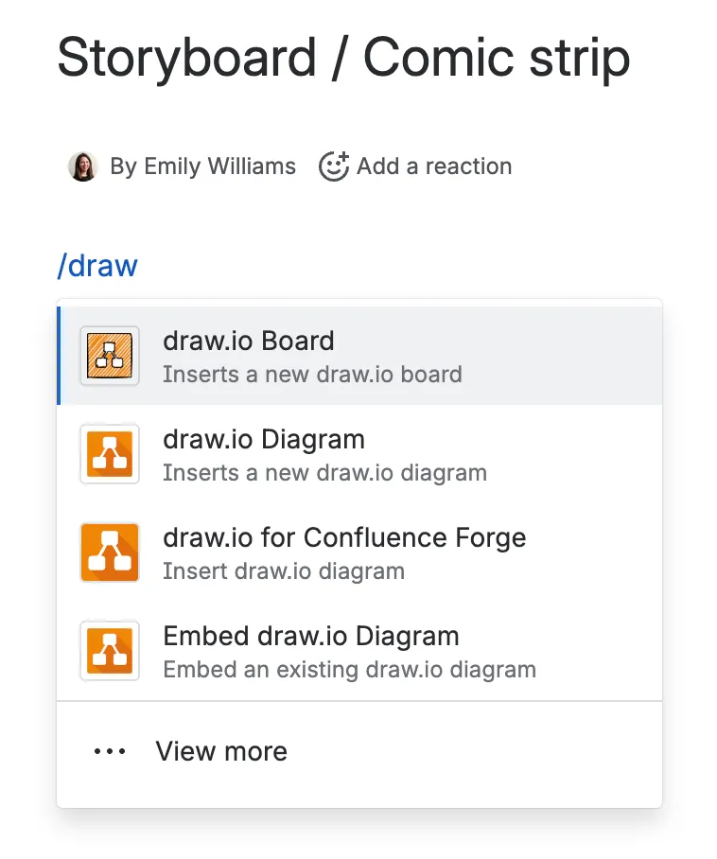Viewport: 717px width, 859px height.
Task: Click the ellipsis icon beside View more
Action: pyautogui.click(x=109, y=751)
